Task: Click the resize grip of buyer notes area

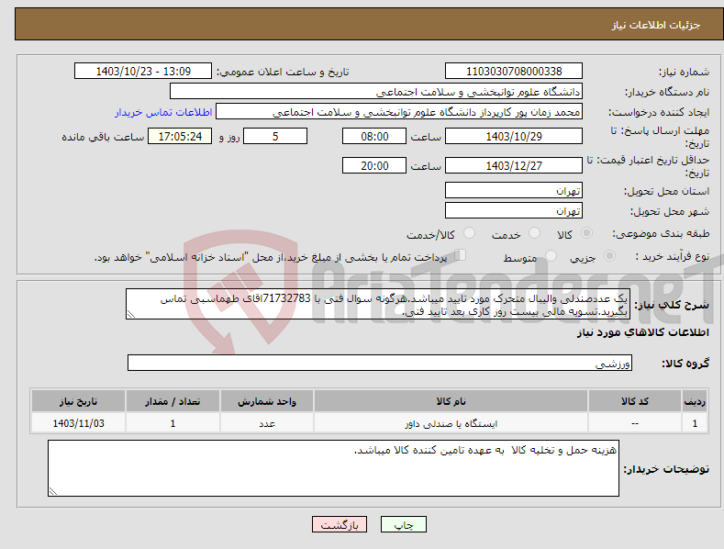Action: tap(52, 491)
